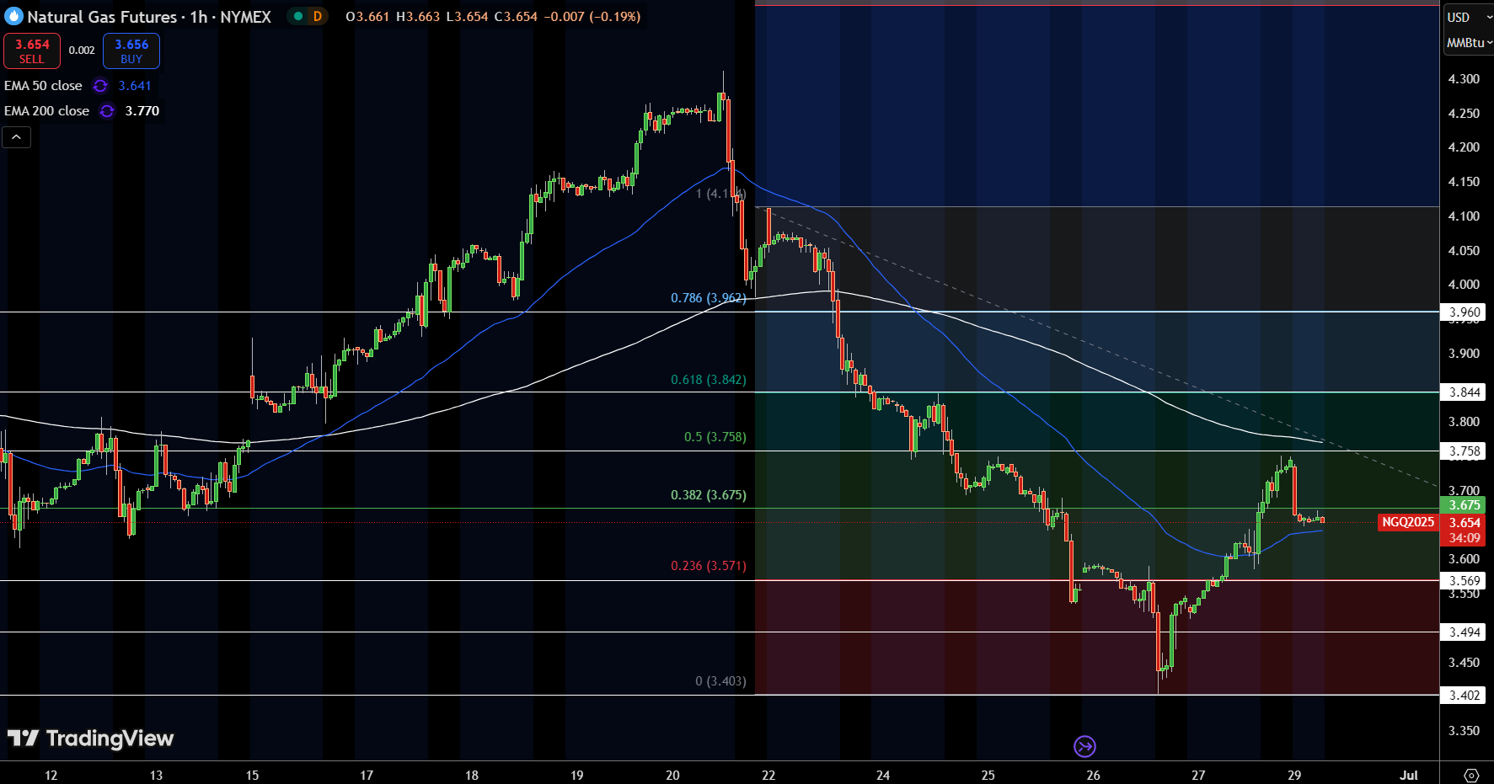
Task: Open the USD currency dropdown
Action: [x=1469, y=17]
